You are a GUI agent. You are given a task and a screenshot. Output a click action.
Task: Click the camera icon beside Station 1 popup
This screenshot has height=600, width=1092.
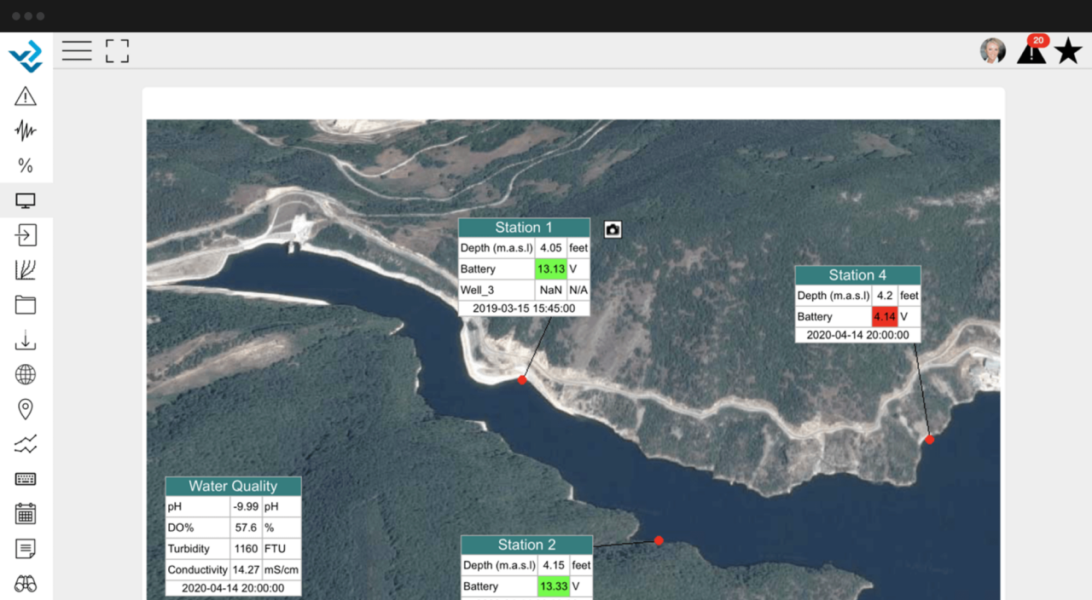[x=613, y=228]
